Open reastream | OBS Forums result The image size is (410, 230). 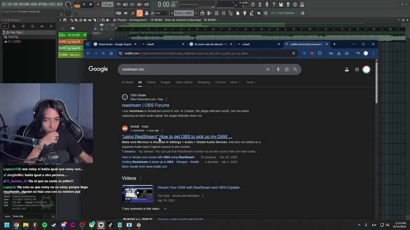tap(145, 105)
